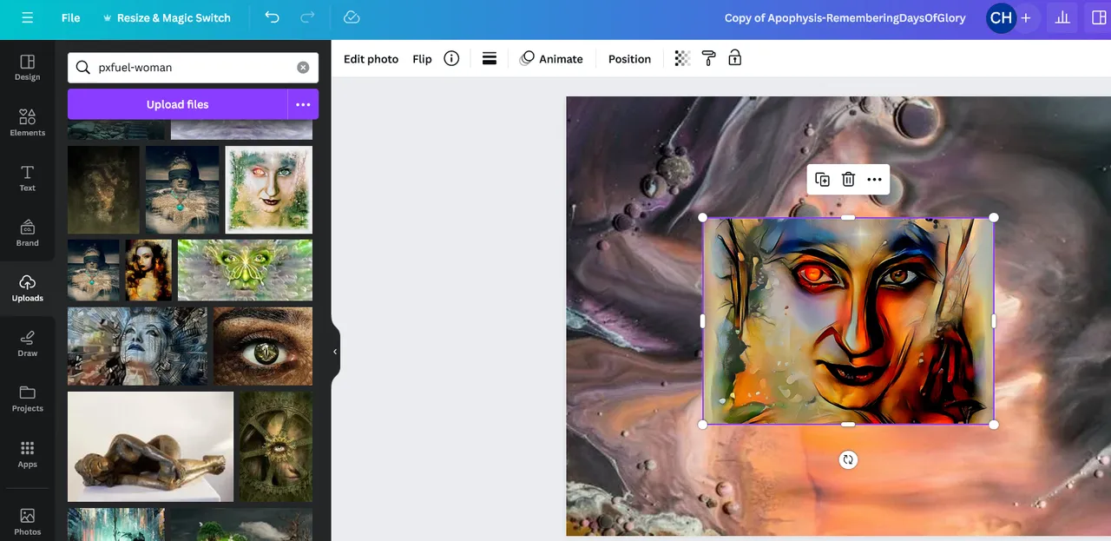Open the Text panel

coord(28,178)
